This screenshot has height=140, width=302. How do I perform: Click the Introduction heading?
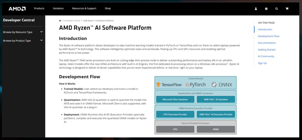[x=73, y=38]
